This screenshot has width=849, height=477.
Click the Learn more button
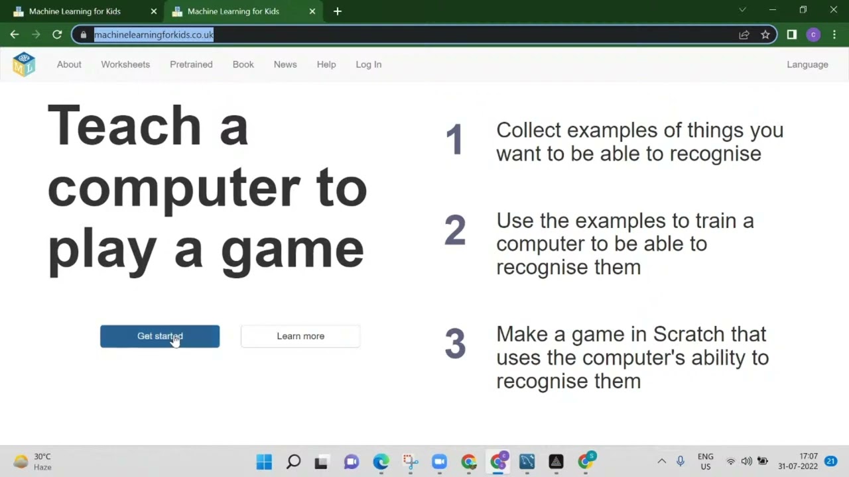(300, 337)
